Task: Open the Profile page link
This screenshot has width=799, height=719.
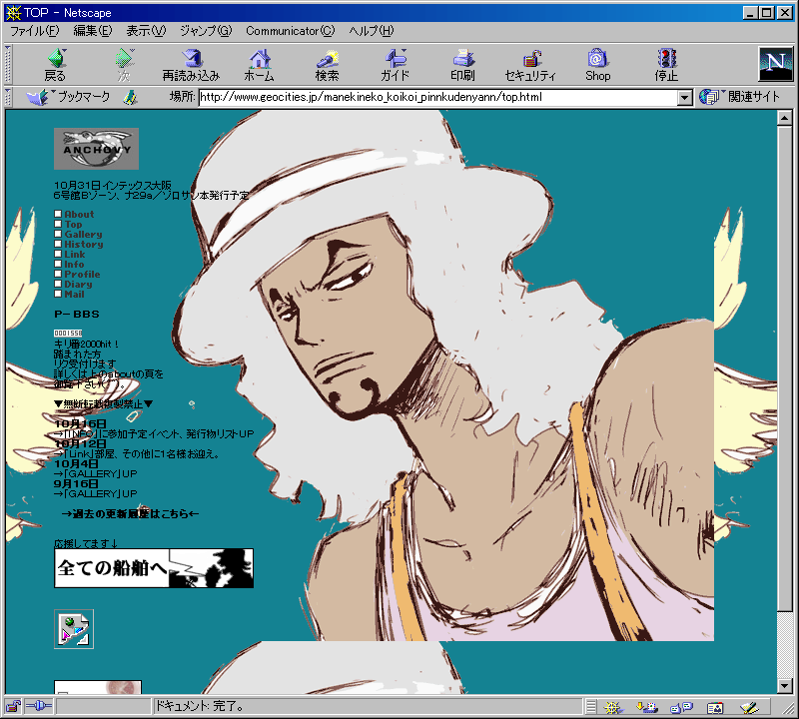Action: click(x=83, y=275)
